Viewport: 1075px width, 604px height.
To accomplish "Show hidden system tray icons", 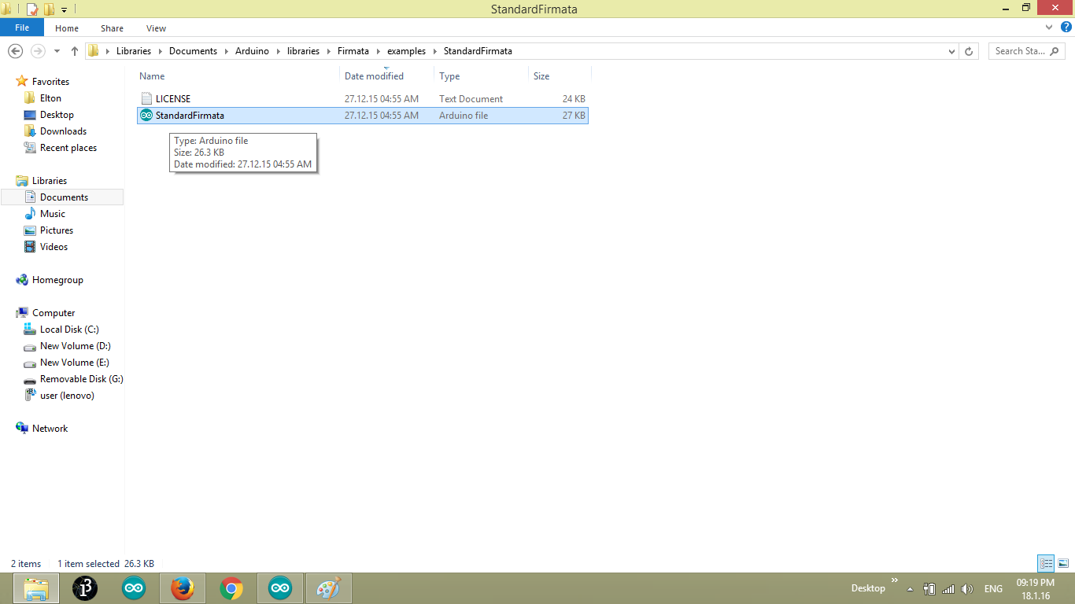I will point(911,588).
